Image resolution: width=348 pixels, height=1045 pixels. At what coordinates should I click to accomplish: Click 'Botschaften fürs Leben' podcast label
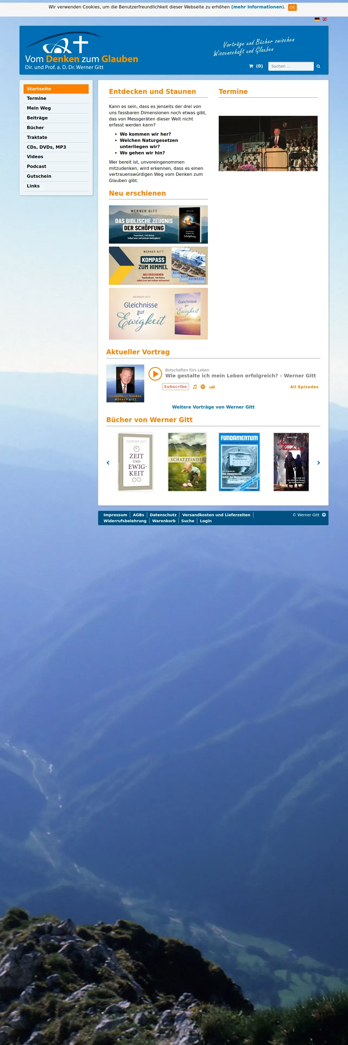(187, 370)
